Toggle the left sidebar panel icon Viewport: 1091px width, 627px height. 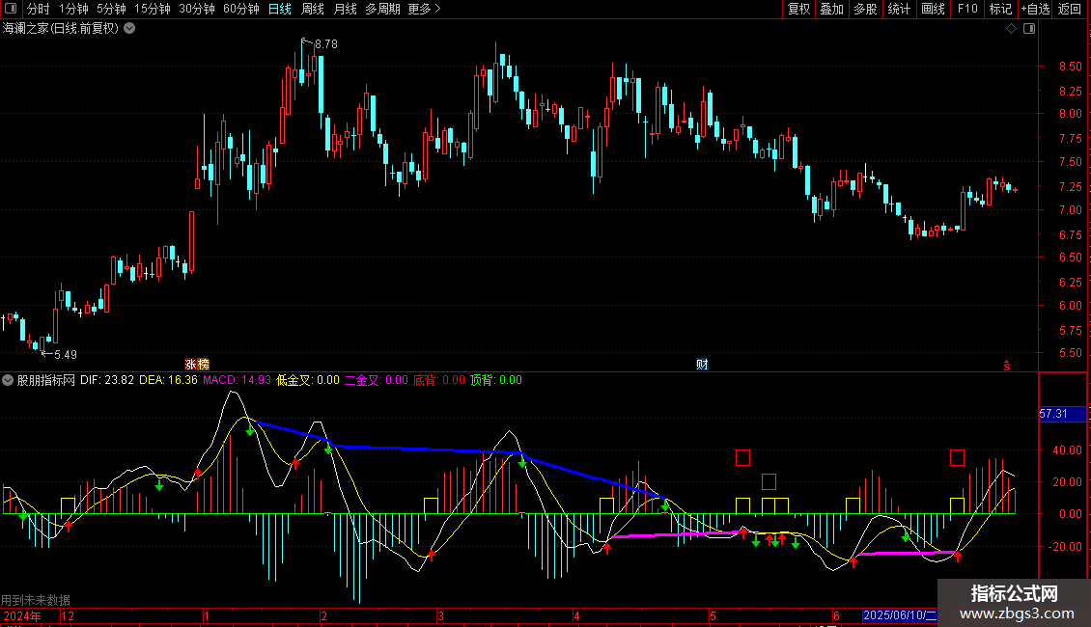pyautogui.click(x=10, y=10)
